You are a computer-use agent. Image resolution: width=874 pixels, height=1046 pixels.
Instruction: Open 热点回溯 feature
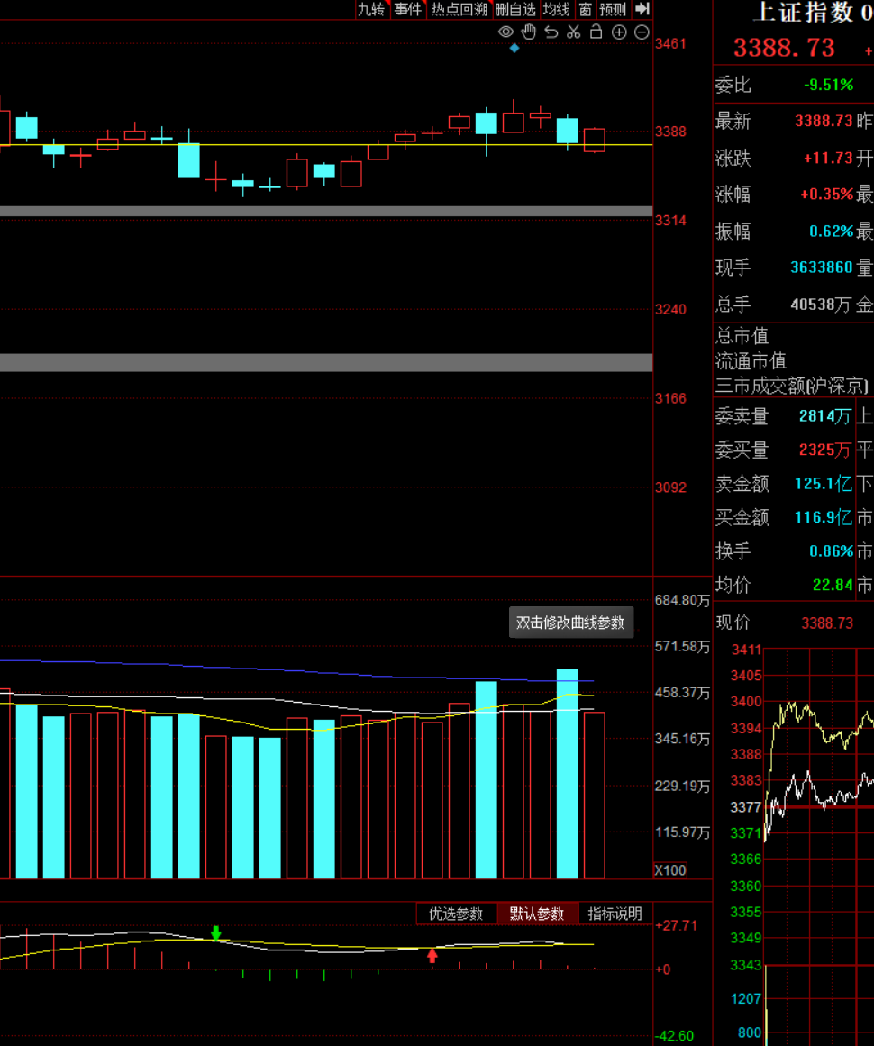(459, 9)
